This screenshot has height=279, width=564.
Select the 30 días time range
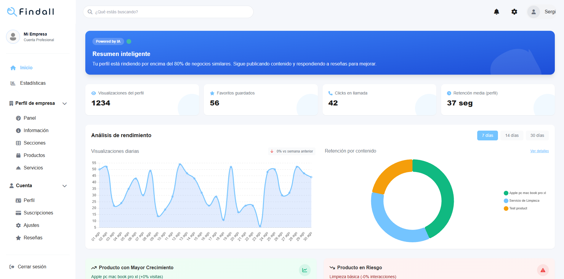pyautogui.click(x=537, y=135)
